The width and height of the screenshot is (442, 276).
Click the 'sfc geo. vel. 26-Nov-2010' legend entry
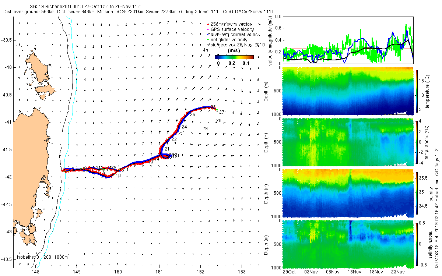[236, 45]
